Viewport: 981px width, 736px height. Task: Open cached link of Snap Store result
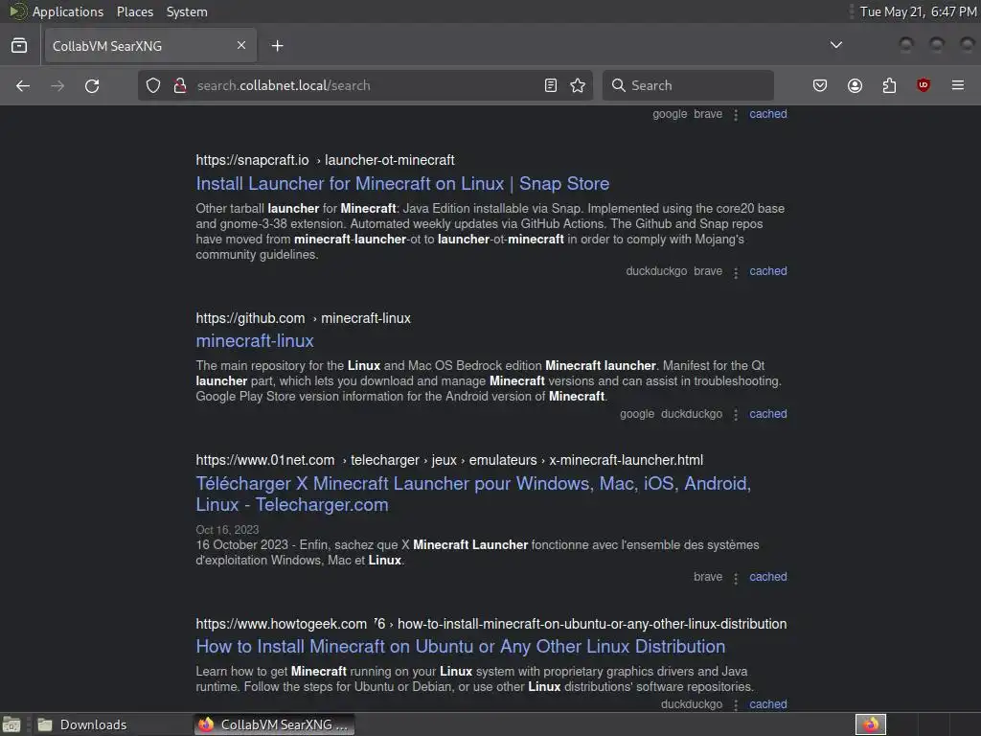click(x=768, y=271)
